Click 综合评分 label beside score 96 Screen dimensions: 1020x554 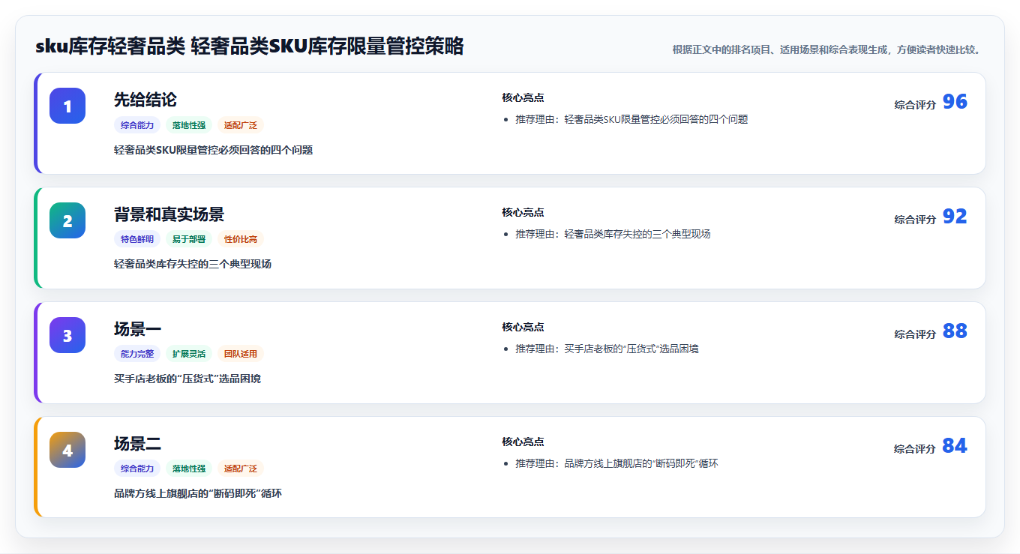coord(915,105)
